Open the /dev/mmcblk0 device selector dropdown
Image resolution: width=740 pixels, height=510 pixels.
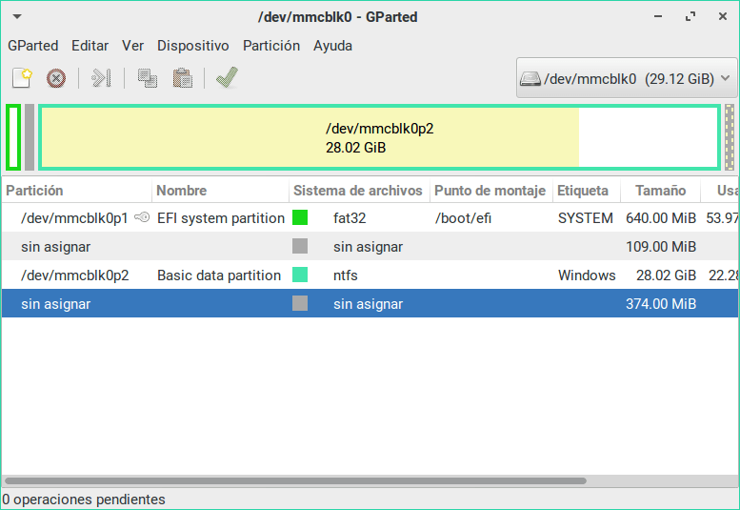627,78
